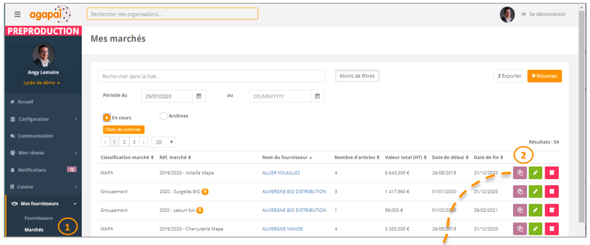
Task: Sort by Nom du fournisseur column
Action: pyautogui.click(x=287, y=157)
